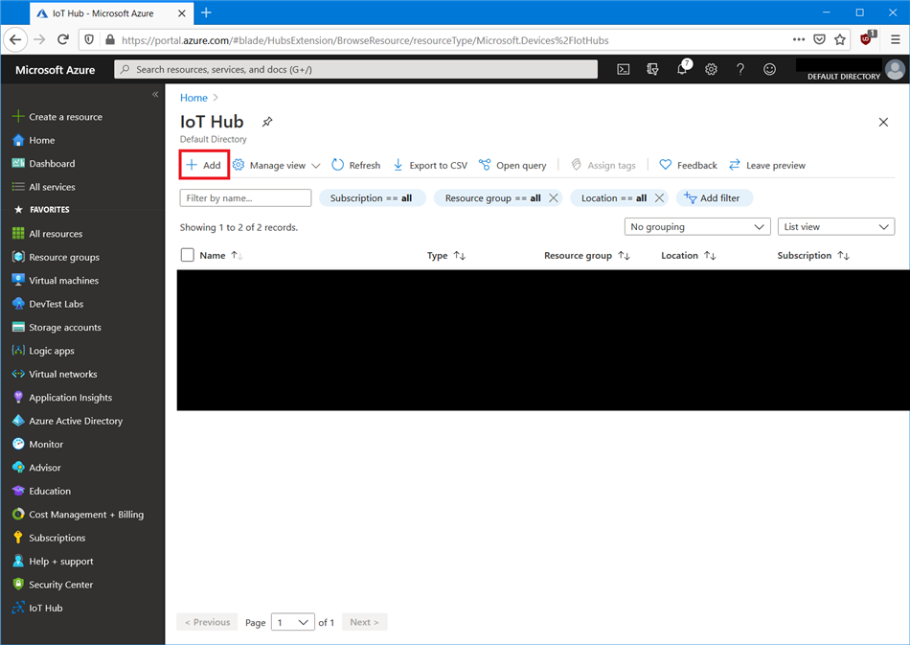Screen dimensions: 910x645
Task: Open the Location == all filter
Action: tap(613, 198)
